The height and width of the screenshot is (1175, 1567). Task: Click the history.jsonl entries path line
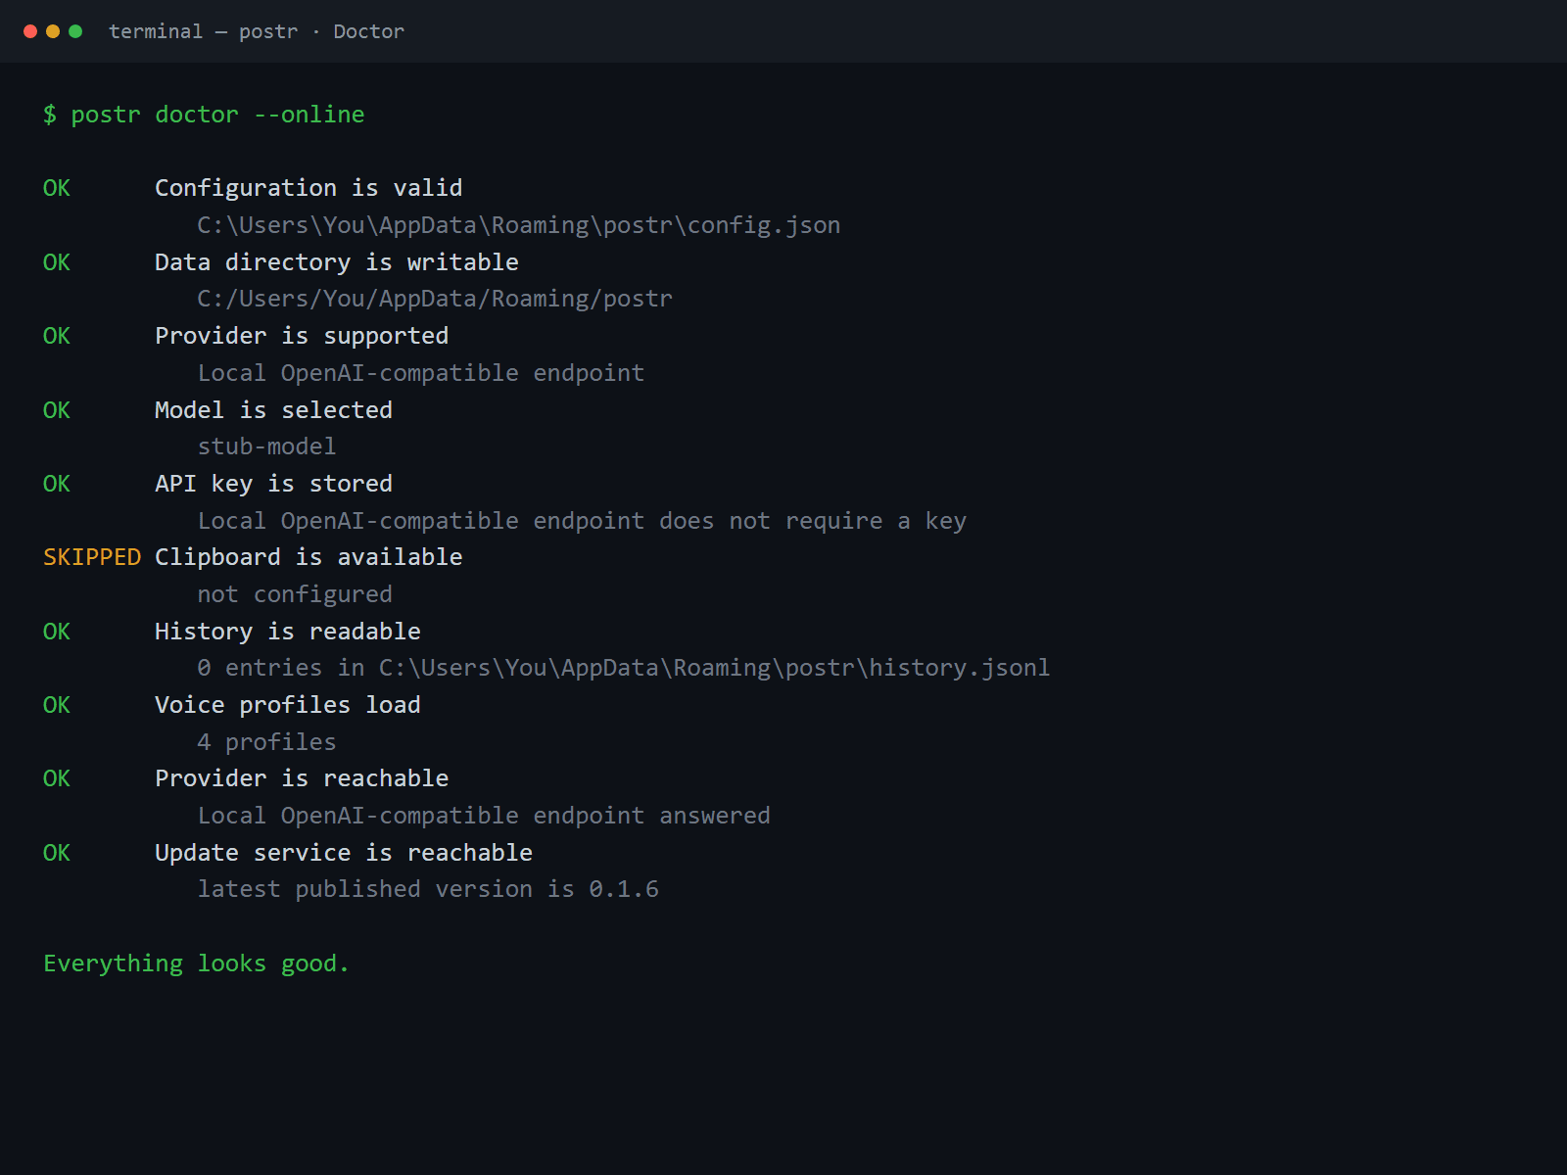624,668
